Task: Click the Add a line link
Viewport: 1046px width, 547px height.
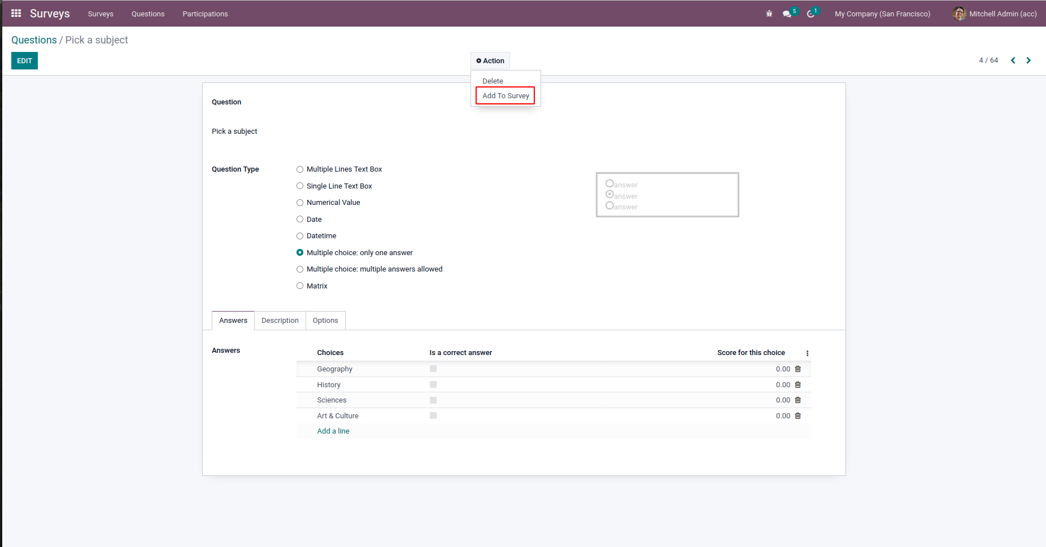Action: (x=333, y=431)
